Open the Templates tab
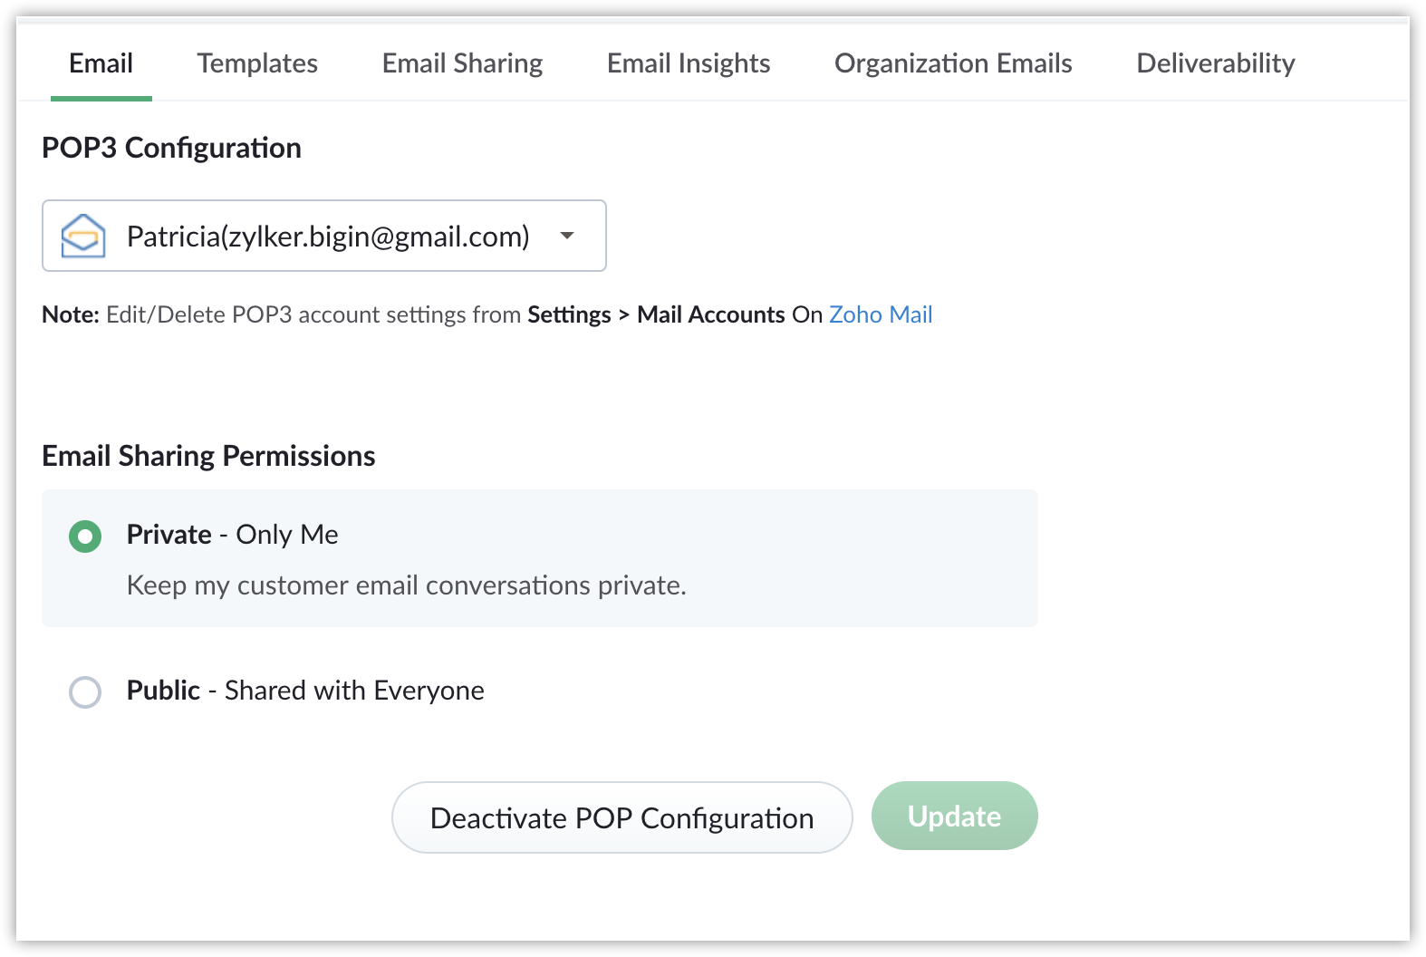The height and width of the screenshot is (957, 1426). point(257,63)
